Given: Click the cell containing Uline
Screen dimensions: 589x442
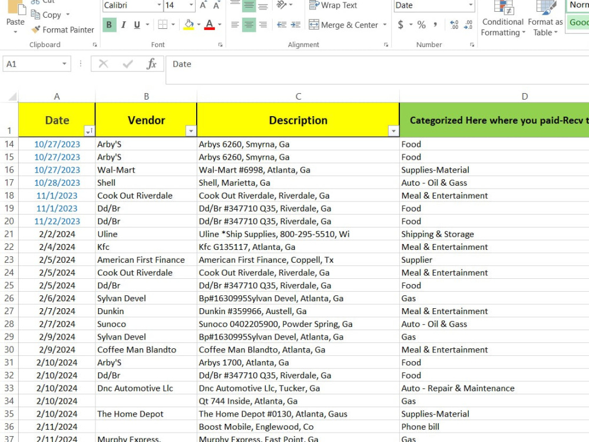Looking at the screenshot, I should point(146,234).
